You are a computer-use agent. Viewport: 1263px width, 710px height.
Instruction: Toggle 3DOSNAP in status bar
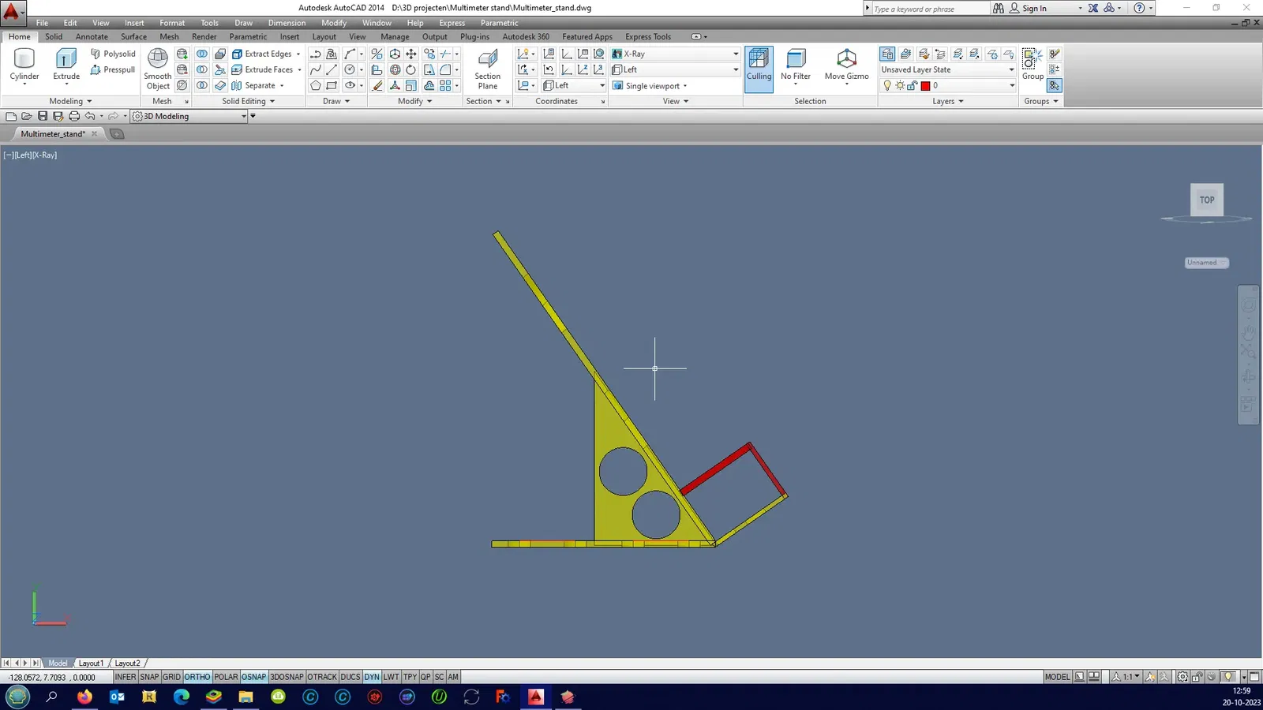point(287,677)
